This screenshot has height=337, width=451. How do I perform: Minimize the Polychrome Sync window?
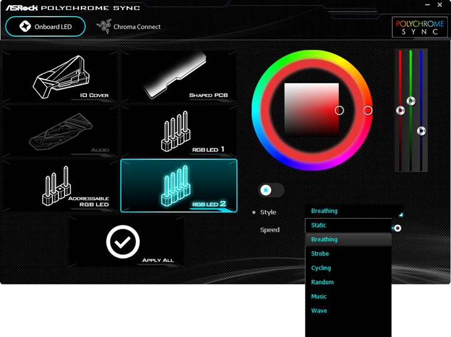(x=427, y=5)
